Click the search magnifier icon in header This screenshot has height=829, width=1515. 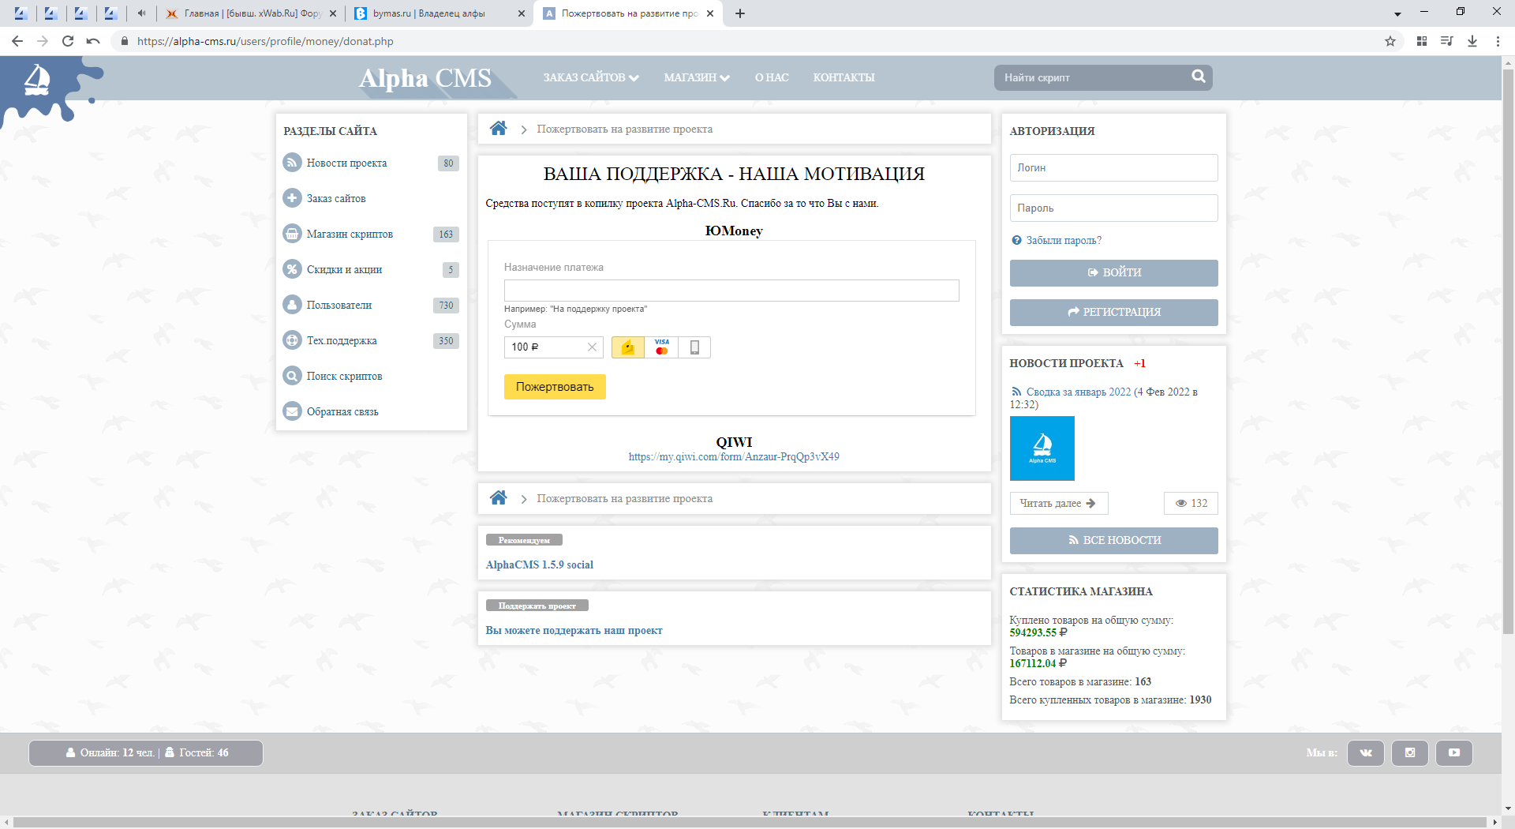[x=1198, y=77]
